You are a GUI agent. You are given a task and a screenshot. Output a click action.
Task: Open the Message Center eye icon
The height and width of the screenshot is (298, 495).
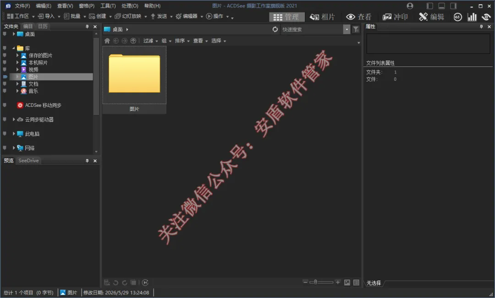[x=486, y=17]
